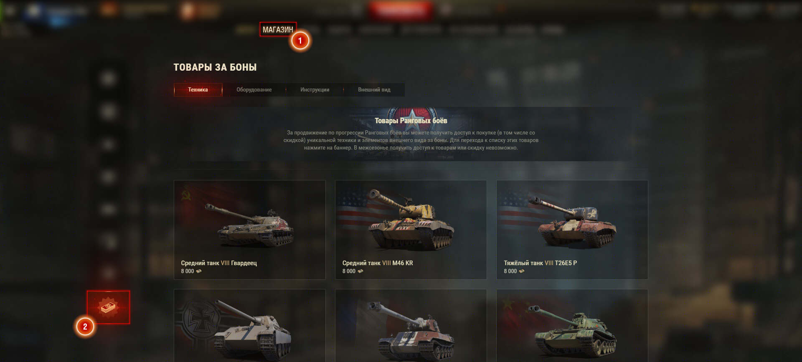Viewport: 802px width, 362px height.
Task: Open the French flag tank card
Action: tap(411, 326)
